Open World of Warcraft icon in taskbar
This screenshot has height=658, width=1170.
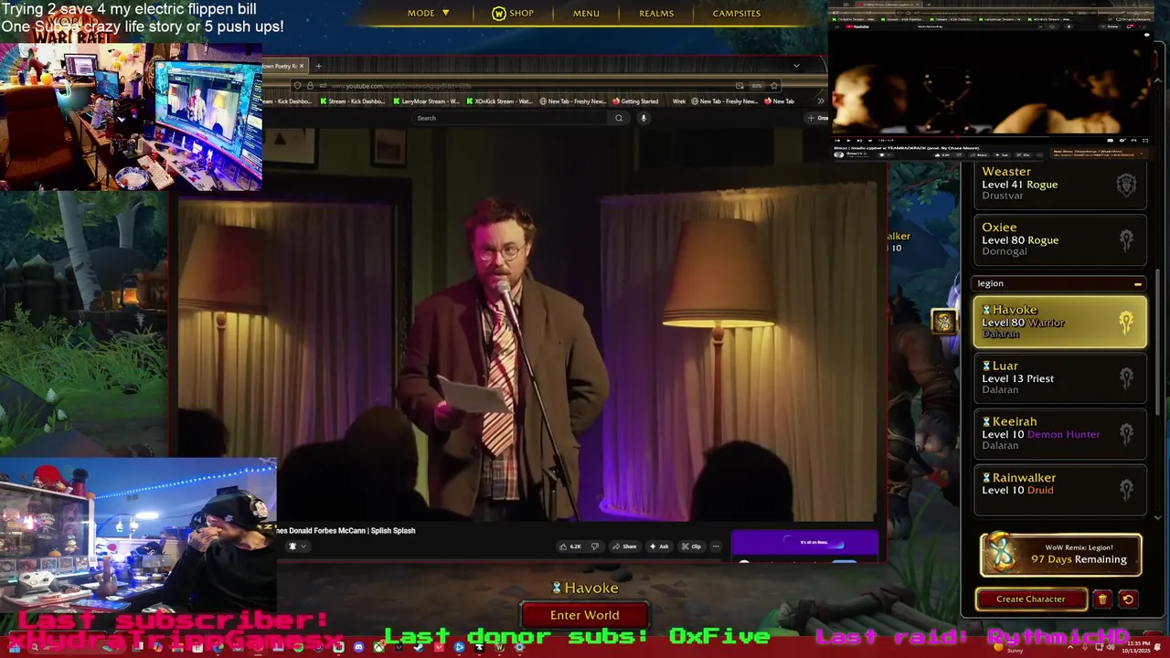[498, 647]
